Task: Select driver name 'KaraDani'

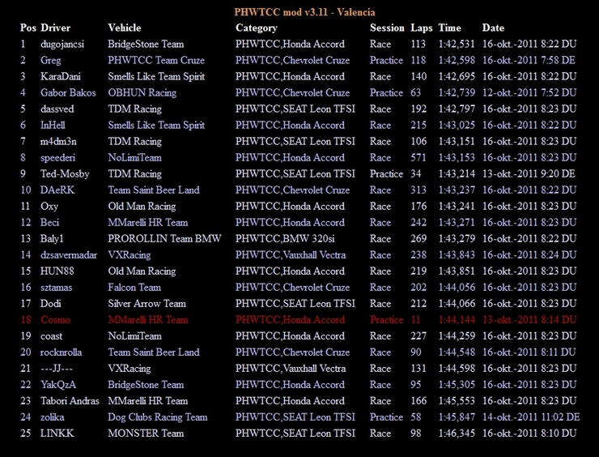Action: coord(61,76)
